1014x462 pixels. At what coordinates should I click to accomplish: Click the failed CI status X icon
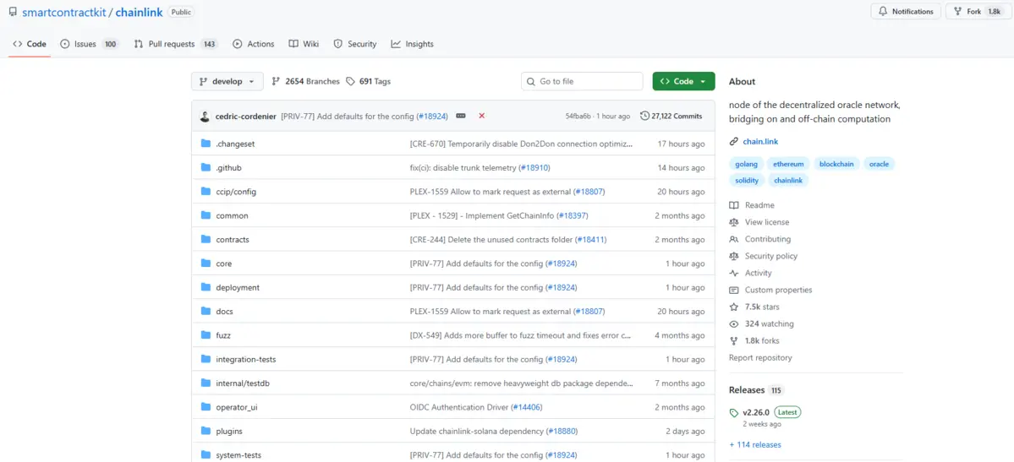pyautogui.click(x=482, y=116)
